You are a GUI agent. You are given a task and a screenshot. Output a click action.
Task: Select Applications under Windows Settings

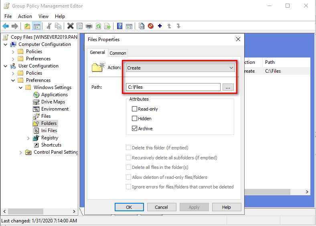point(55,95)
